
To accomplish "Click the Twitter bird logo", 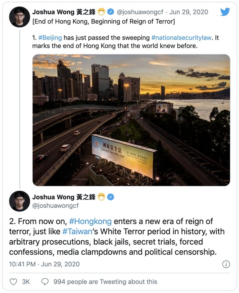I will tap(225, 12).
